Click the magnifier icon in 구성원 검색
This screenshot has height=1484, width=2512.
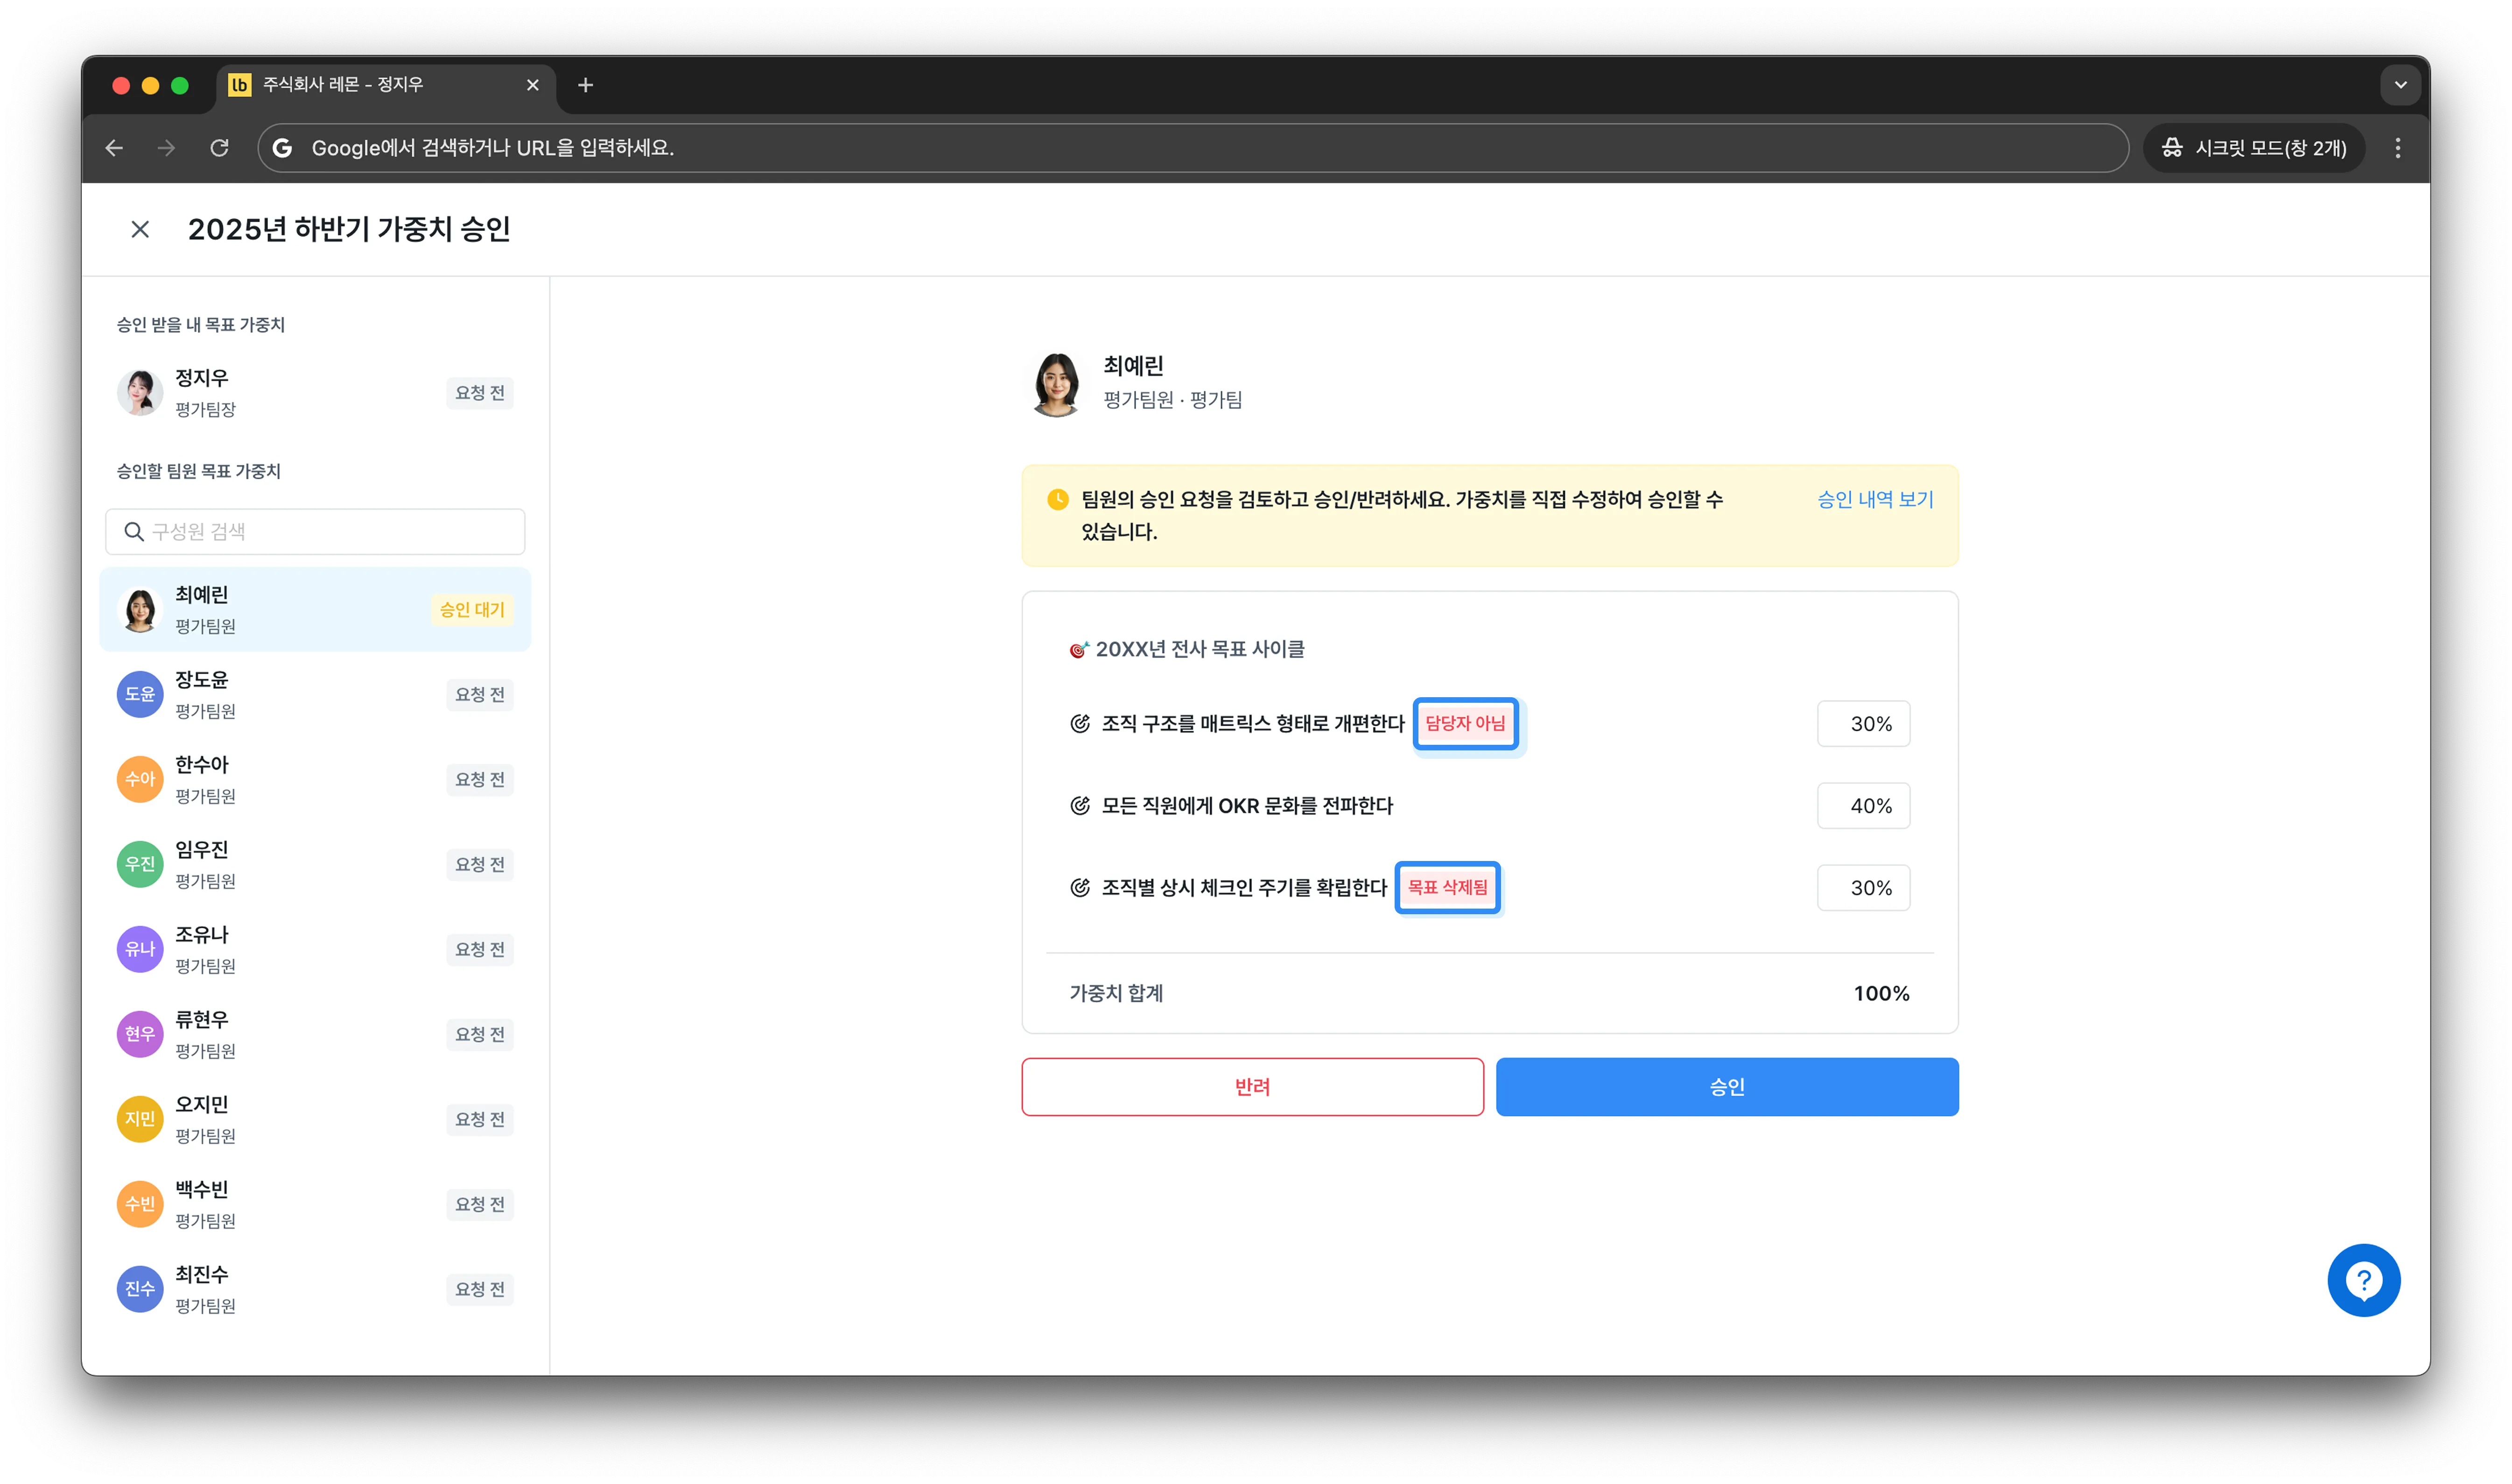[x=134, y=531]
